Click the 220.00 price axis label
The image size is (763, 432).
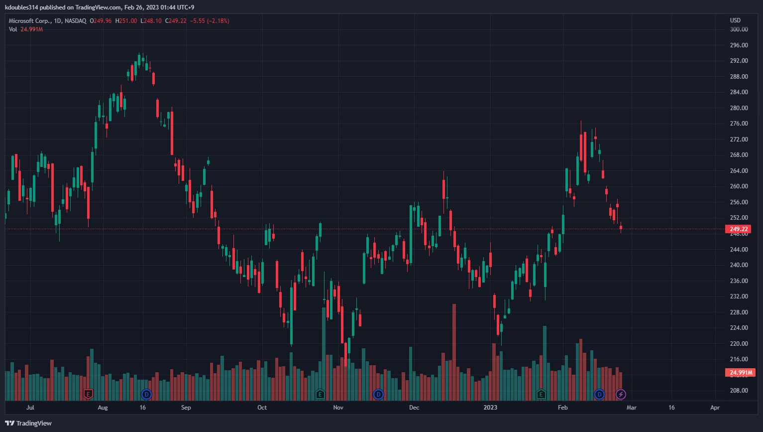(739, 344)
